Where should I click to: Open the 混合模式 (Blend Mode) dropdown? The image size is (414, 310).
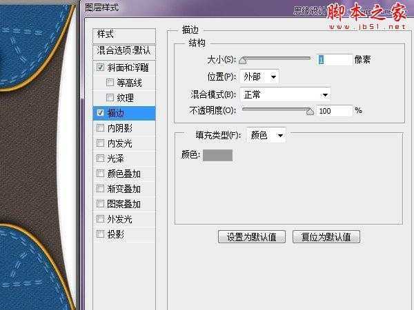[x=286, y=94]
